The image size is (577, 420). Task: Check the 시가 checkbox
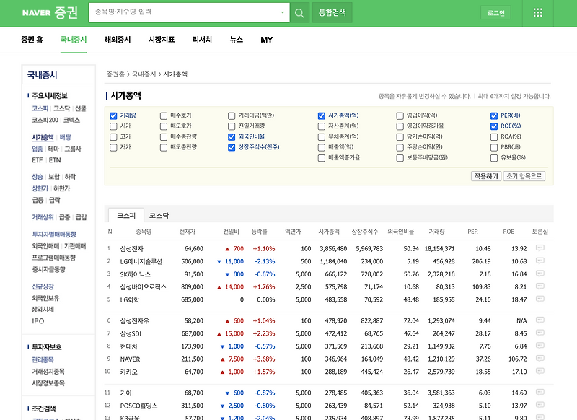click(113, 126)
